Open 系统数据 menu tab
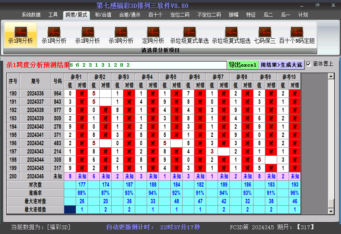The image size is (341, 234). click(31, 15)
